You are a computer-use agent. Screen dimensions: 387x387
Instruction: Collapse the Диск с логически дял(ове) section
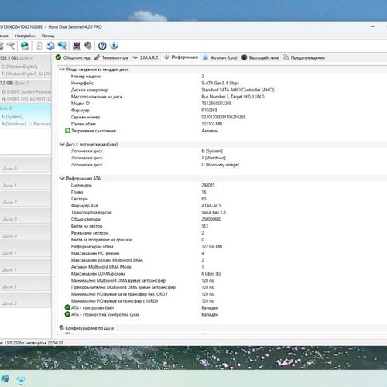pyautogui.click(x=62, y=144)
